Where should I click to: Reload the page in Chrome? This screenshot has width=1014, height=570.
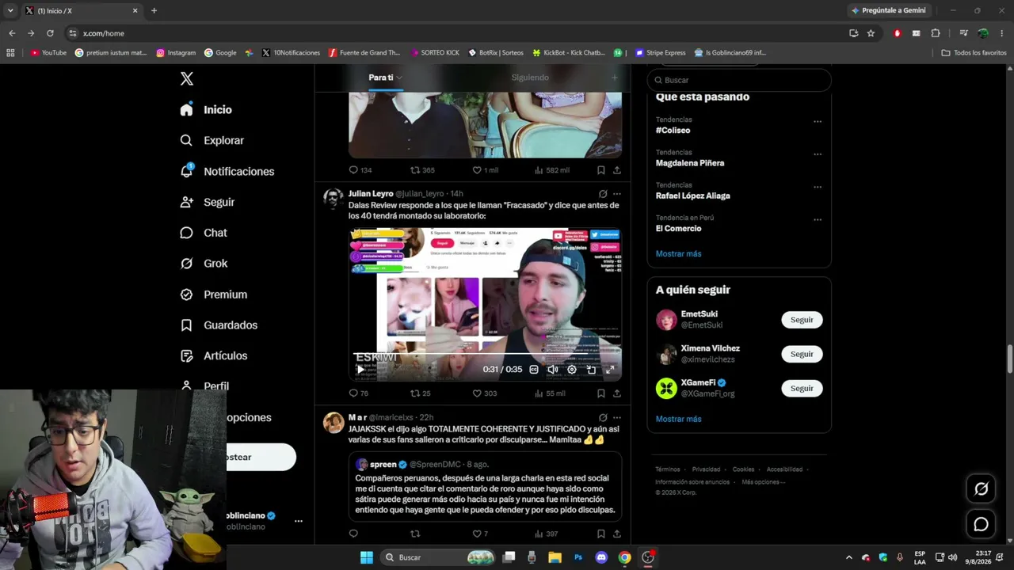(x=50, y=33)
